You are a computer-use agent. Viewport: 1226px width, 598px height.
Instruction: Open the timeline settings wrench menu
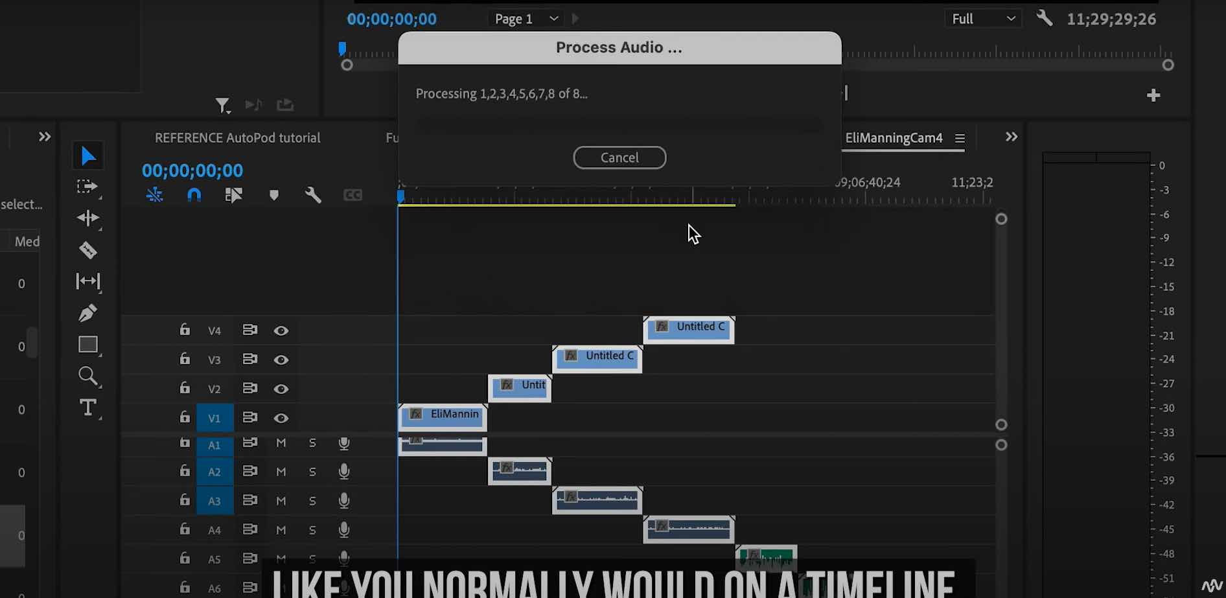[313, 194]
